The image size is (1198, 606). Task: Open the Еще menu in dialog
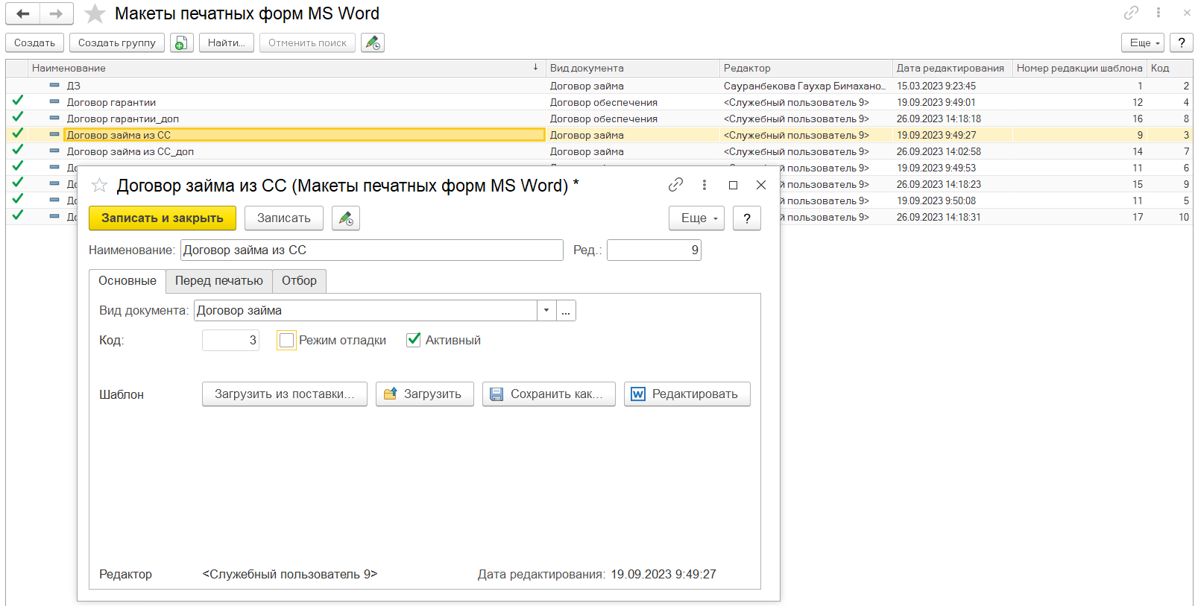(697, 218)
